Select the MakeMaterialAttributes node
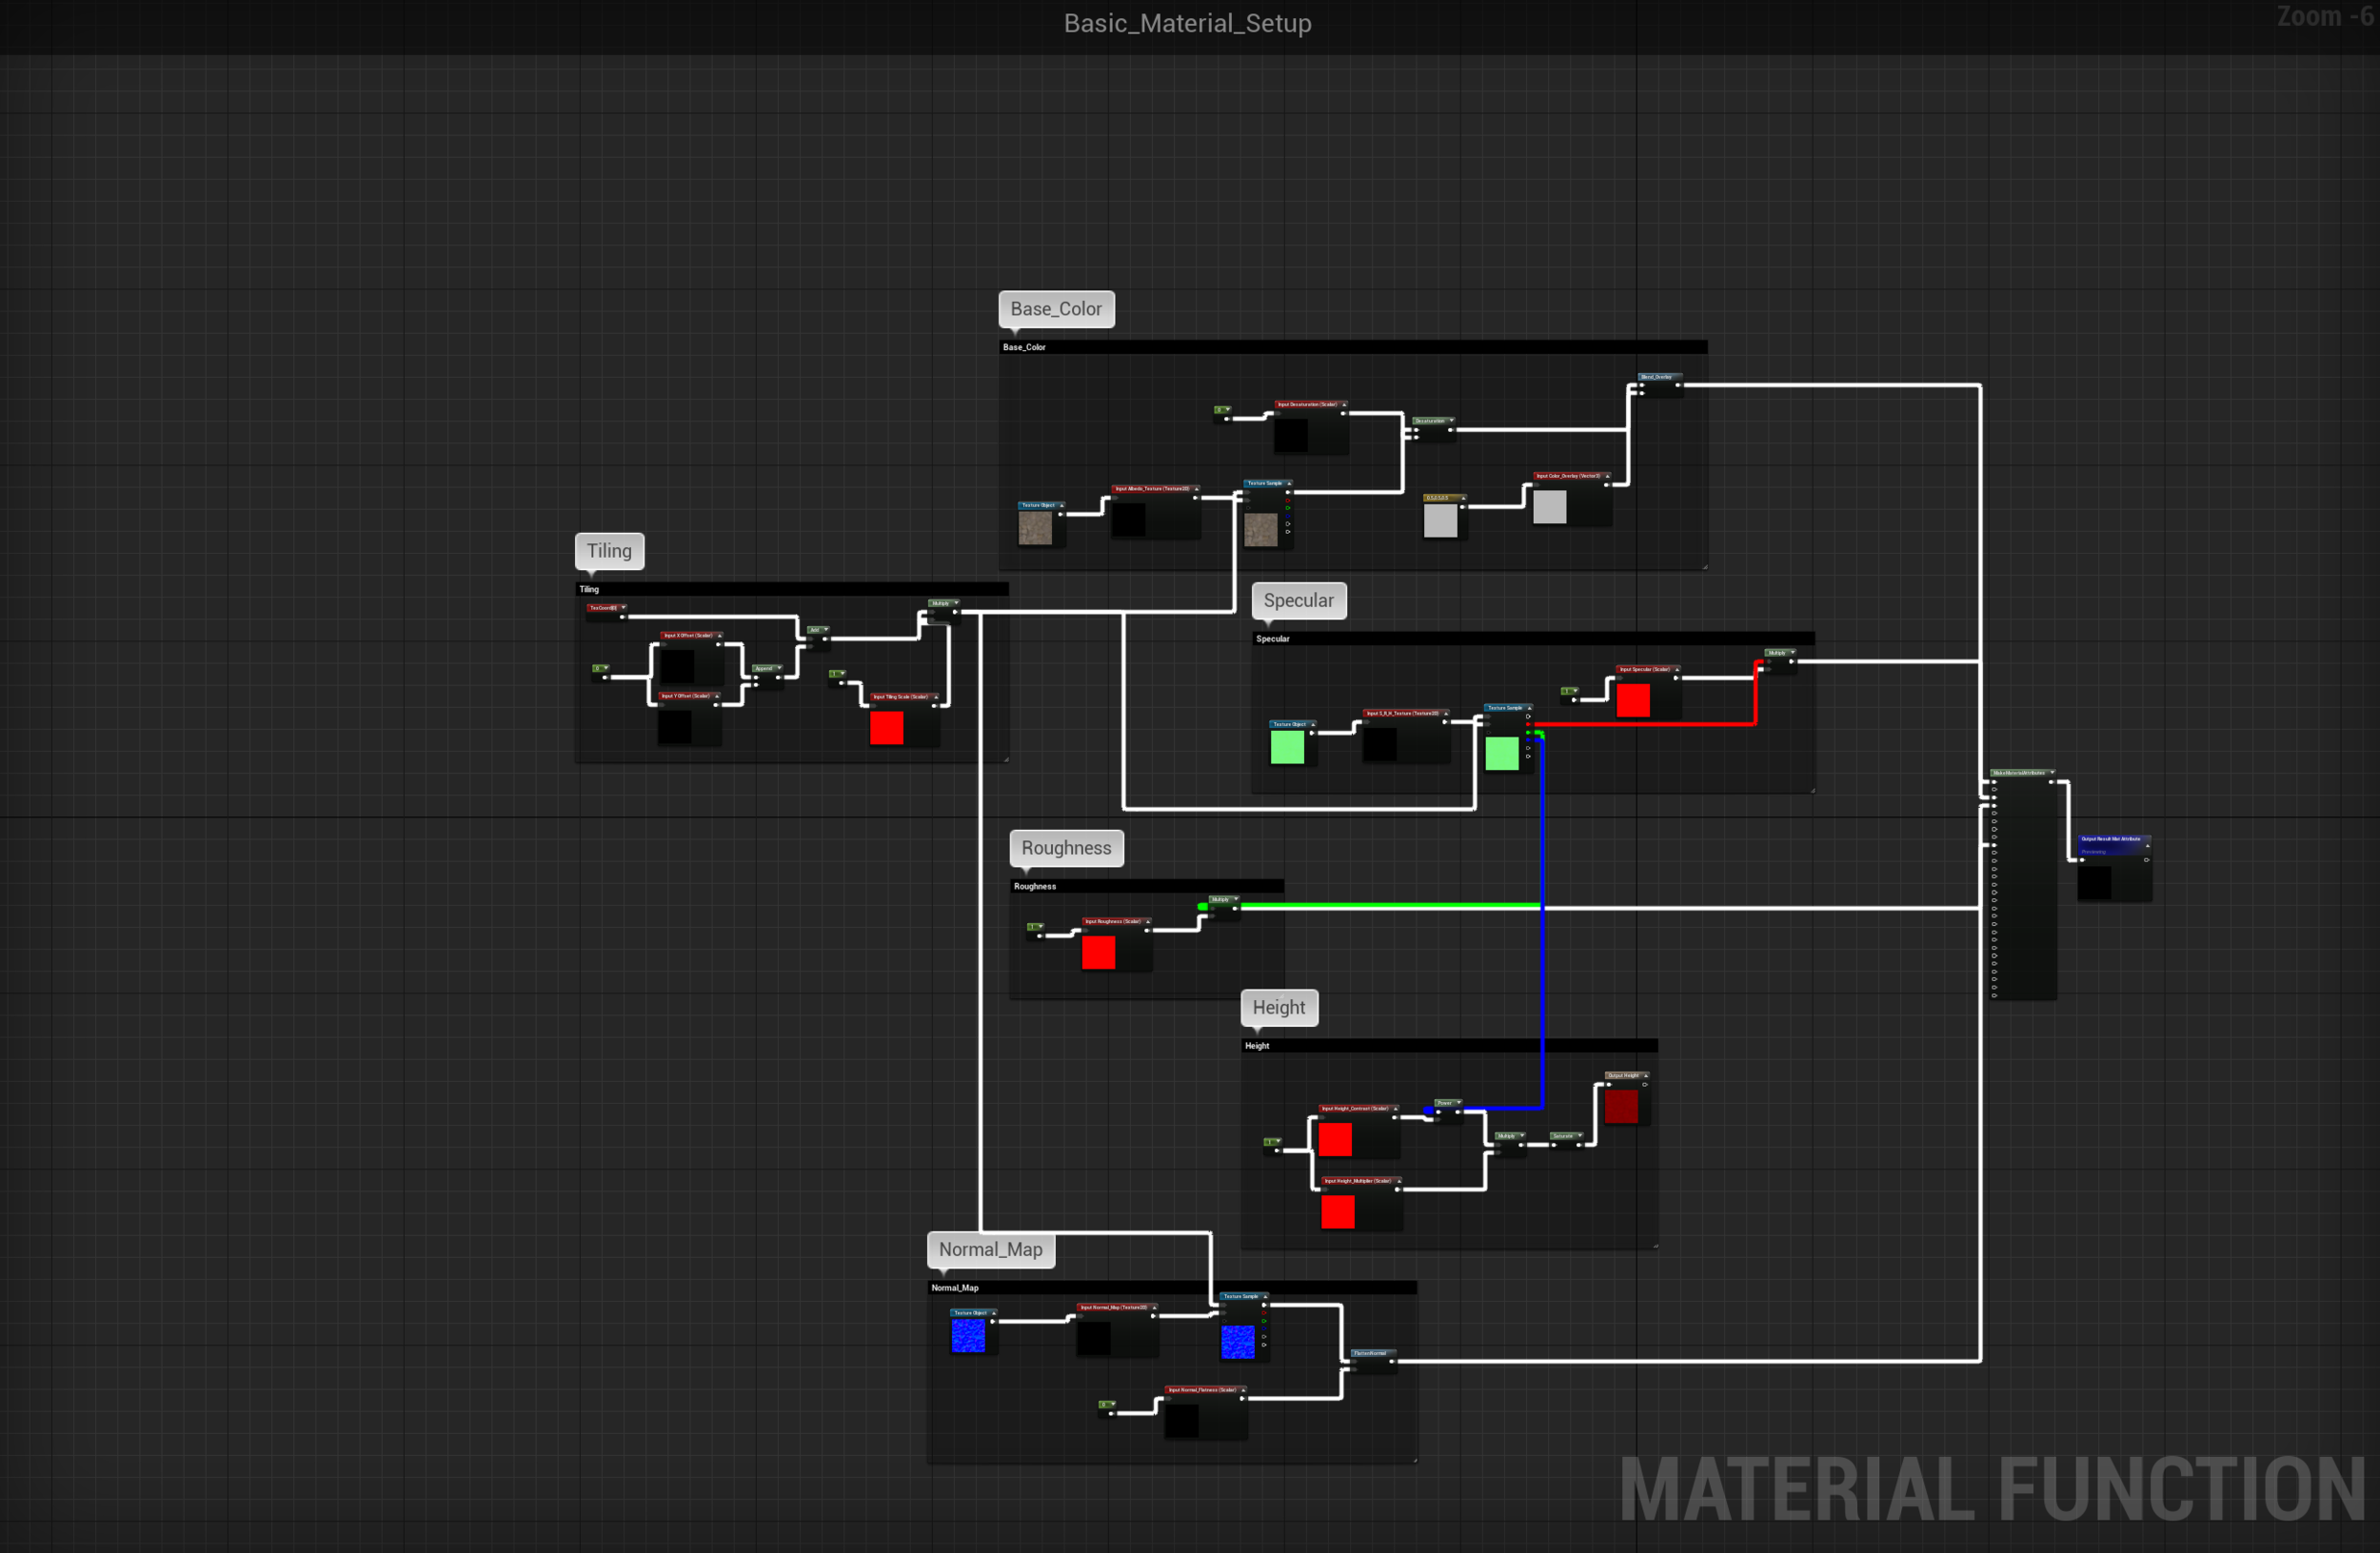2380x1553 pixels. (2019, 774)
